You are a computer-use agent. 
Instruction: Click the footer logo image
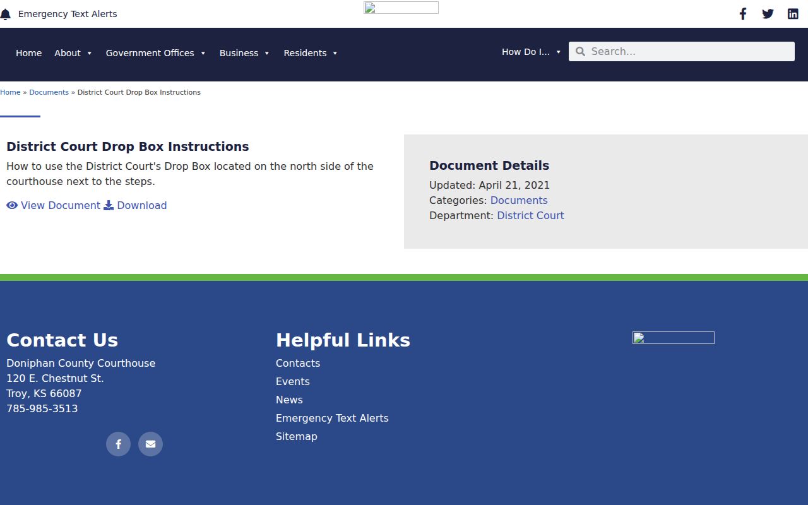674,338
